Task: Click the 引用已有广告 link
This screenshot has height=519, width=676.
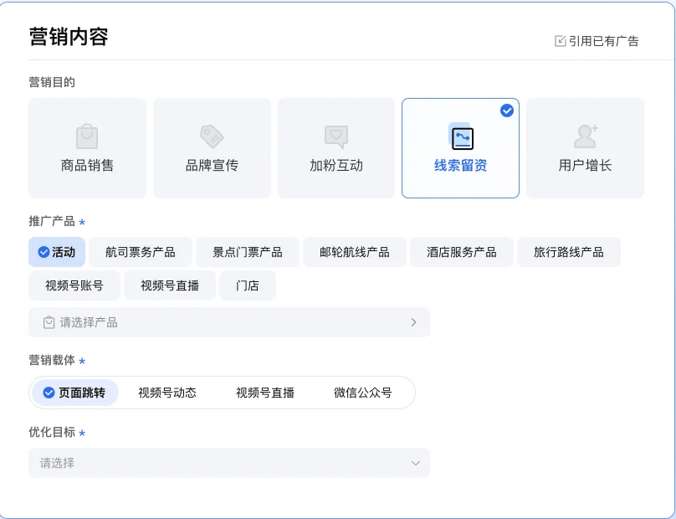Action: point(603,41)
